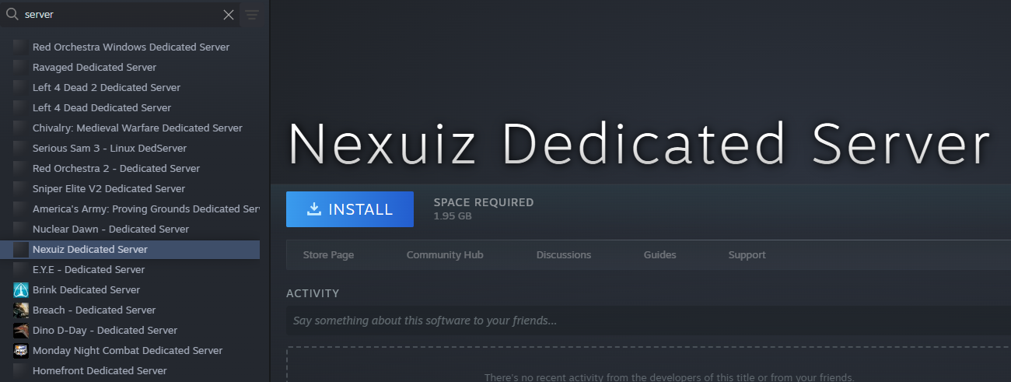
Task: Click the Brink game icon
Action: click(21, 289)
